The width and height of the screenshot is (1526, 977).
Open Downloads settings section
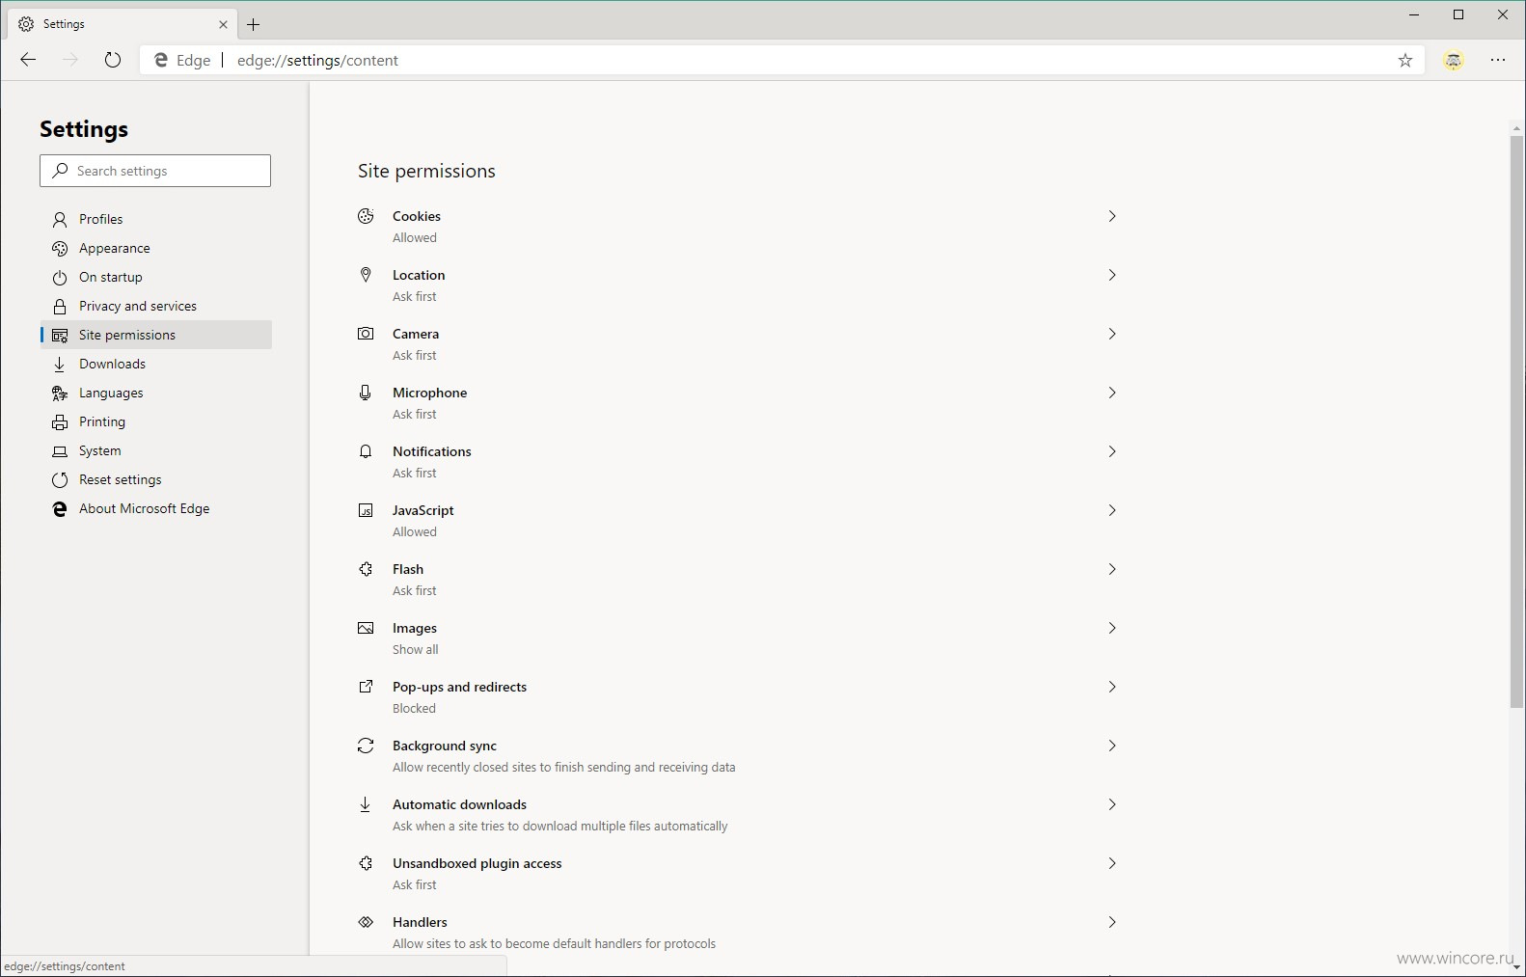156,364
